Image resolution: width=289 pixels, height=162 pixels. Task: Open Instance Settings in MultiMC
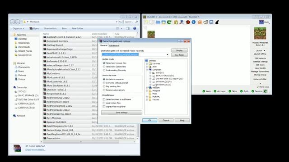[x=260, y=62]
